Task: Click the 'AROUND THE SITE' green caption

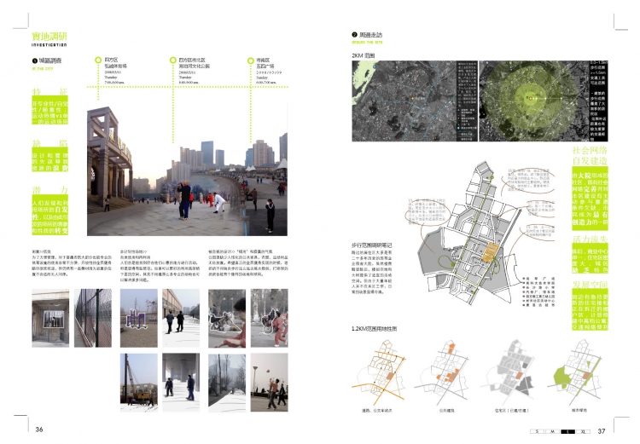Action: [367, 43]
